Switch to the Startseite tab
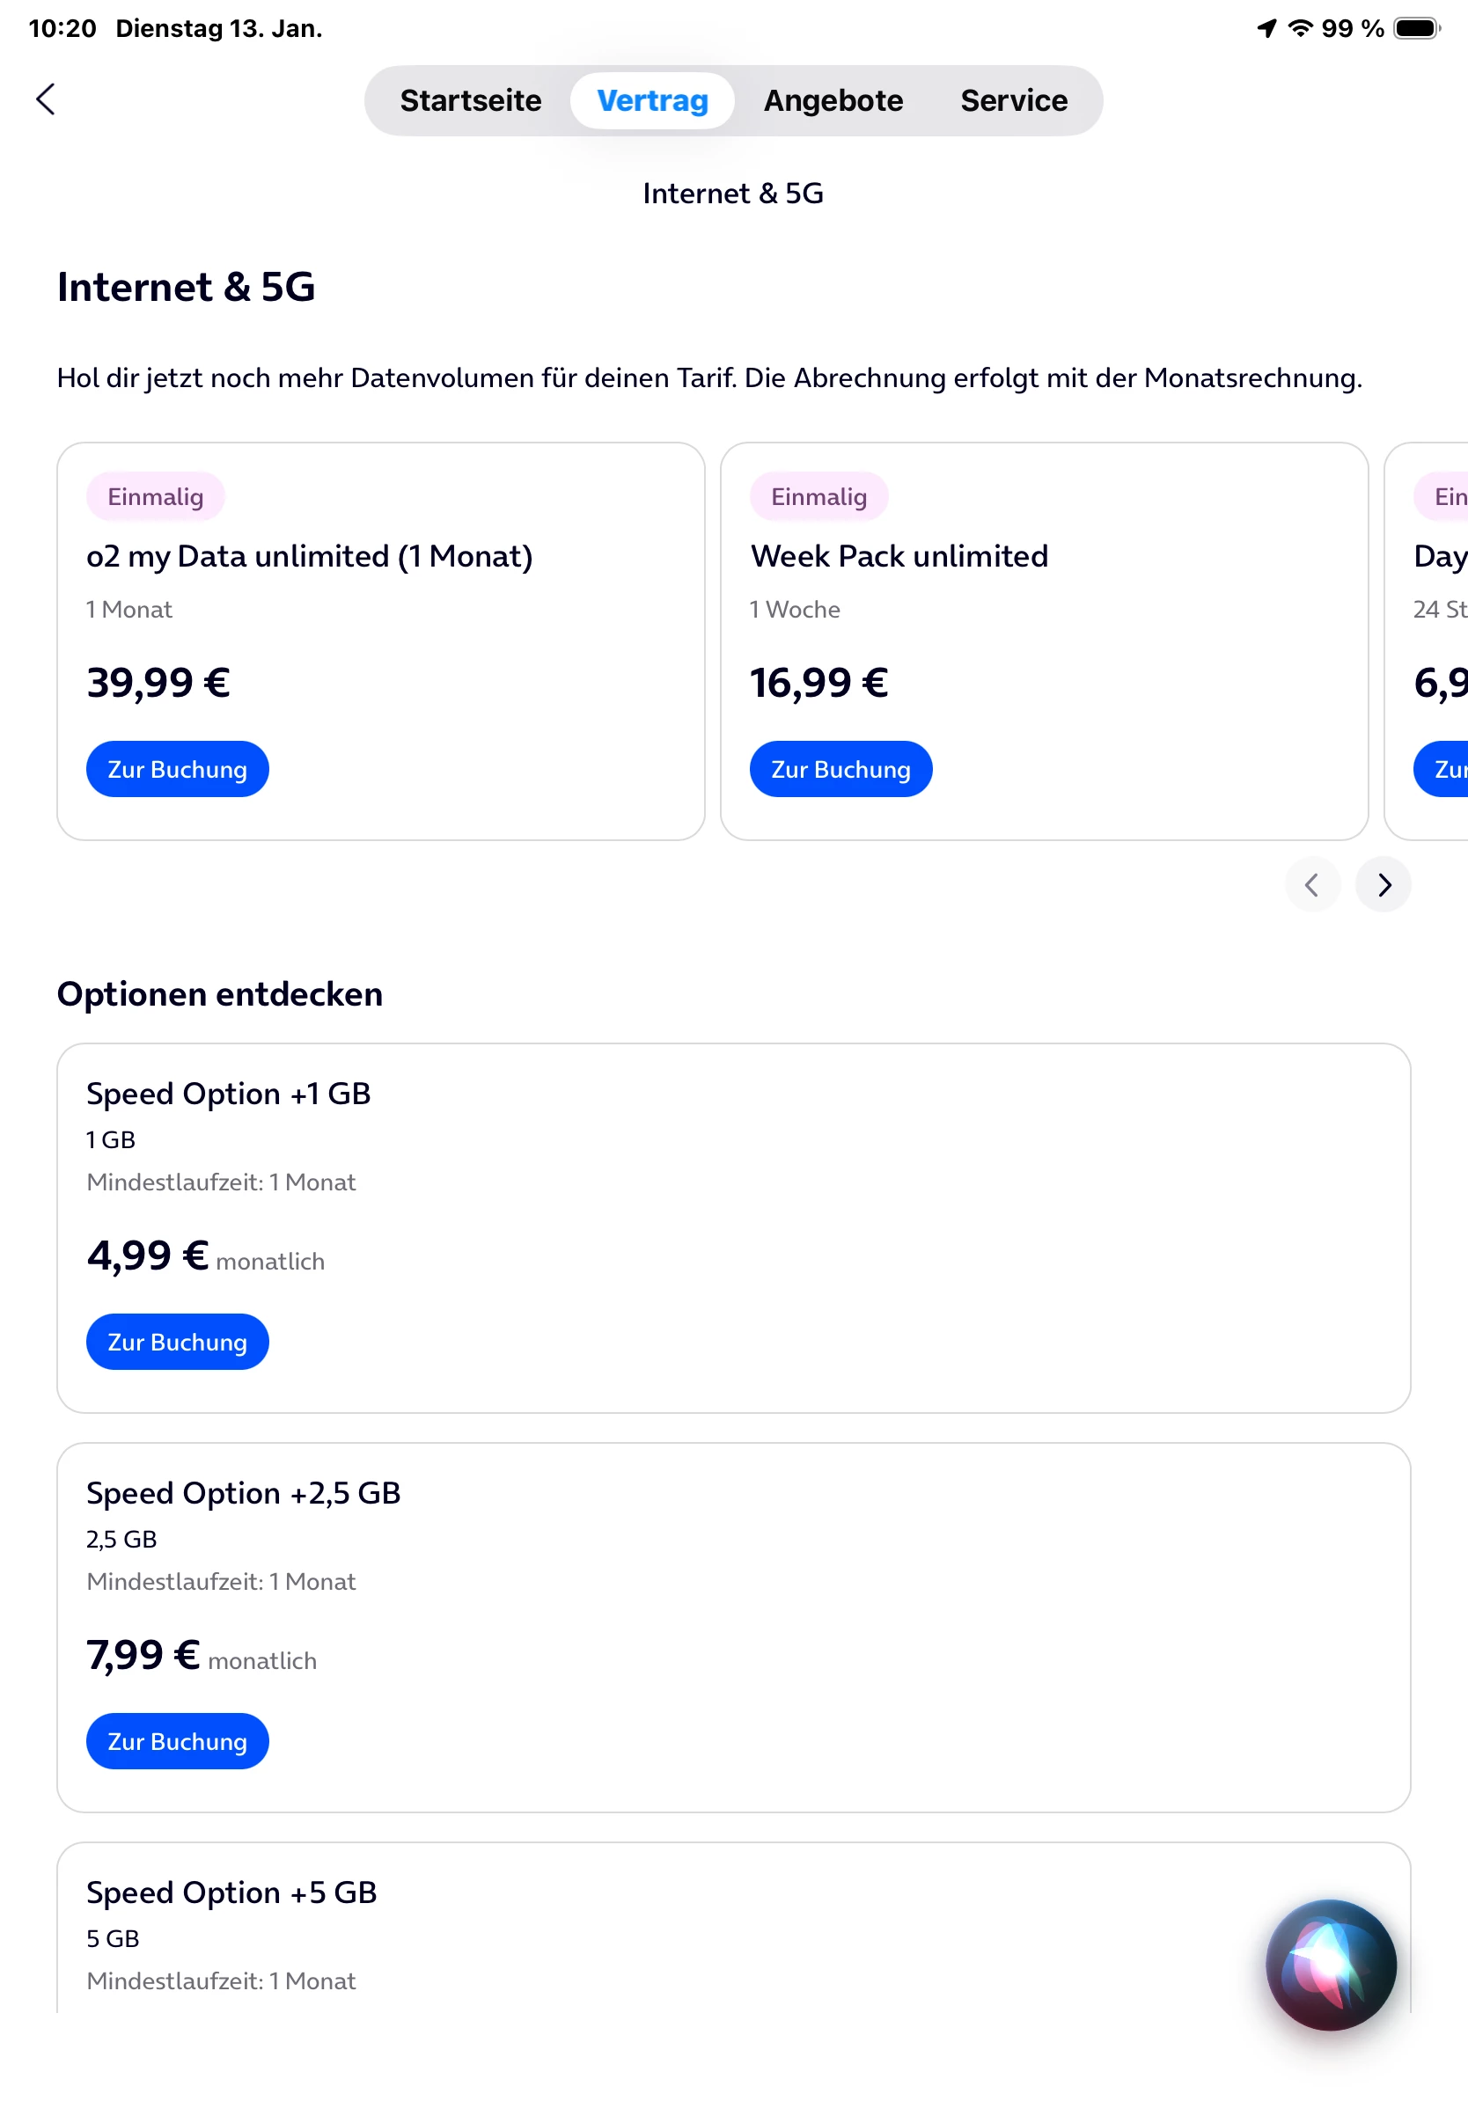The height and width of the screenshot is (2101, 1468). 471,100
